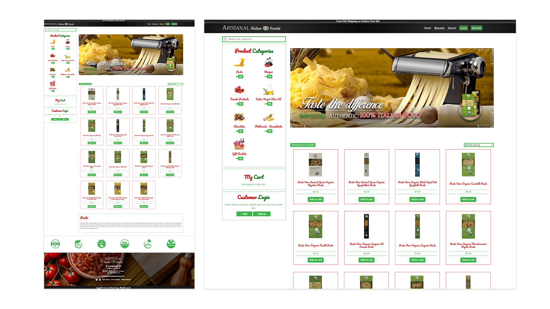Open Organic Cavatelli Pasta product image
This screenshot has width=550, height=309.
click(468, 165)
